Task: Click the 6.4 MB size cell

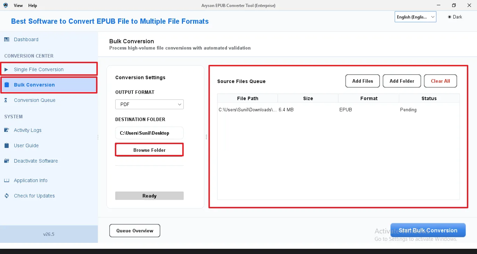Action: pos(286,110)
